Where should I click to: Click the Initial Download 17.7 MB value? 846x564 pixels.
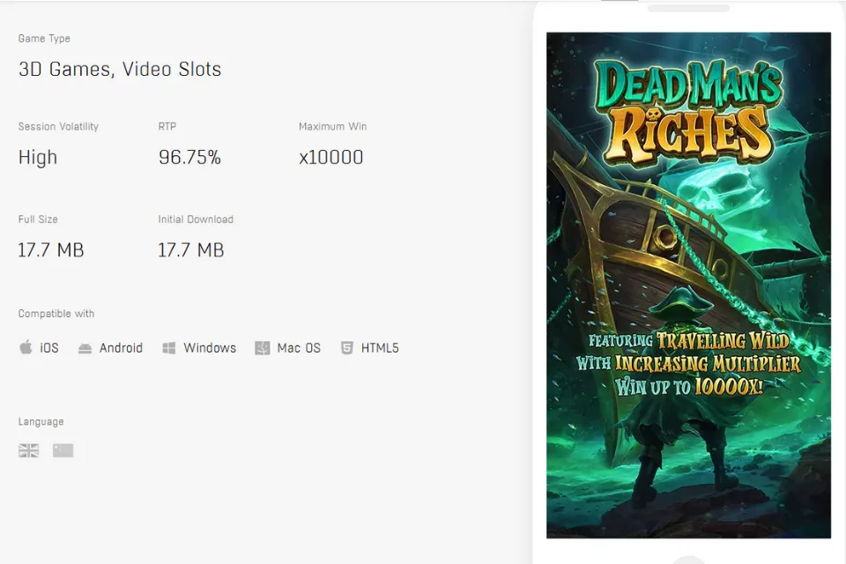pyautogui.click(x=191, y=250)
